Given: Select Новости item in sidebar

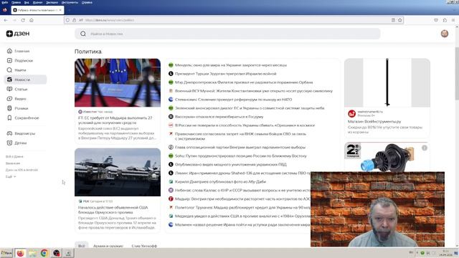Looking at the screenshot, I should pos(26,80).
